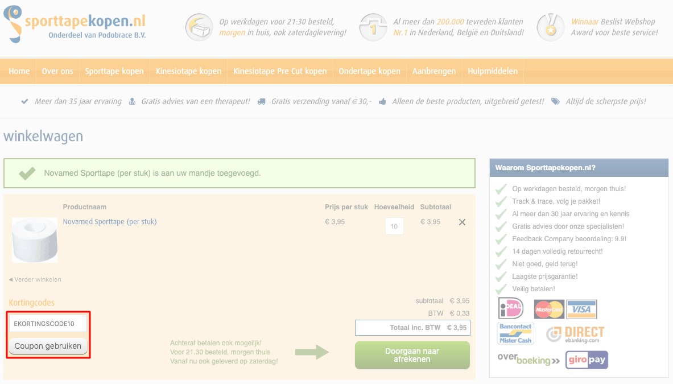Click the VISA payment logo
The image size is (673, 384).
click(x=581, y=309)
